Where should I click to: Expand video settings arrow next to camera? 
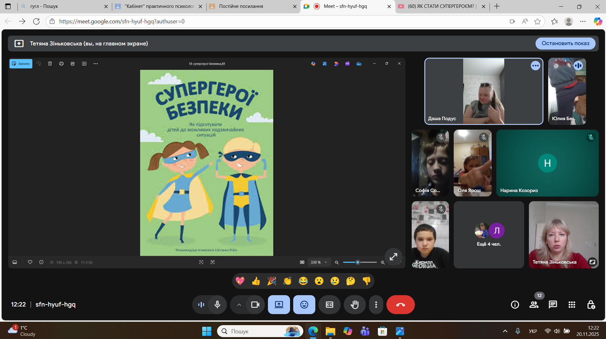tap(239, 305)
